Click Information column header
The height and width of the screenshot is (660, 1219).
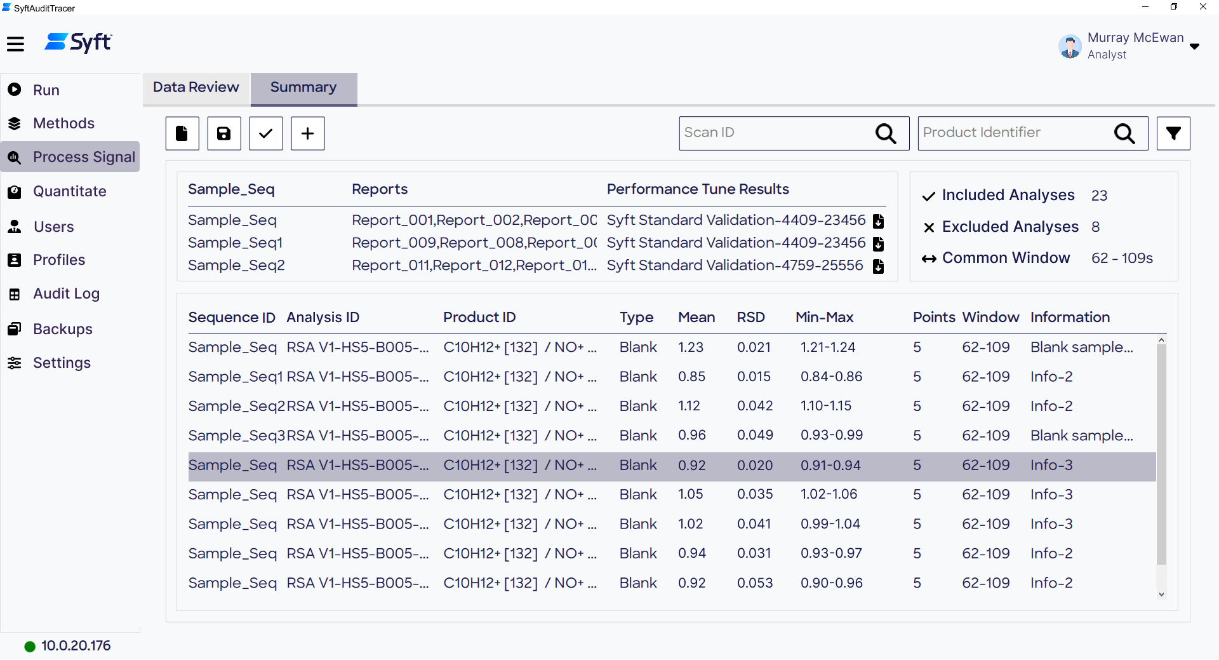tap(1070, 318)
